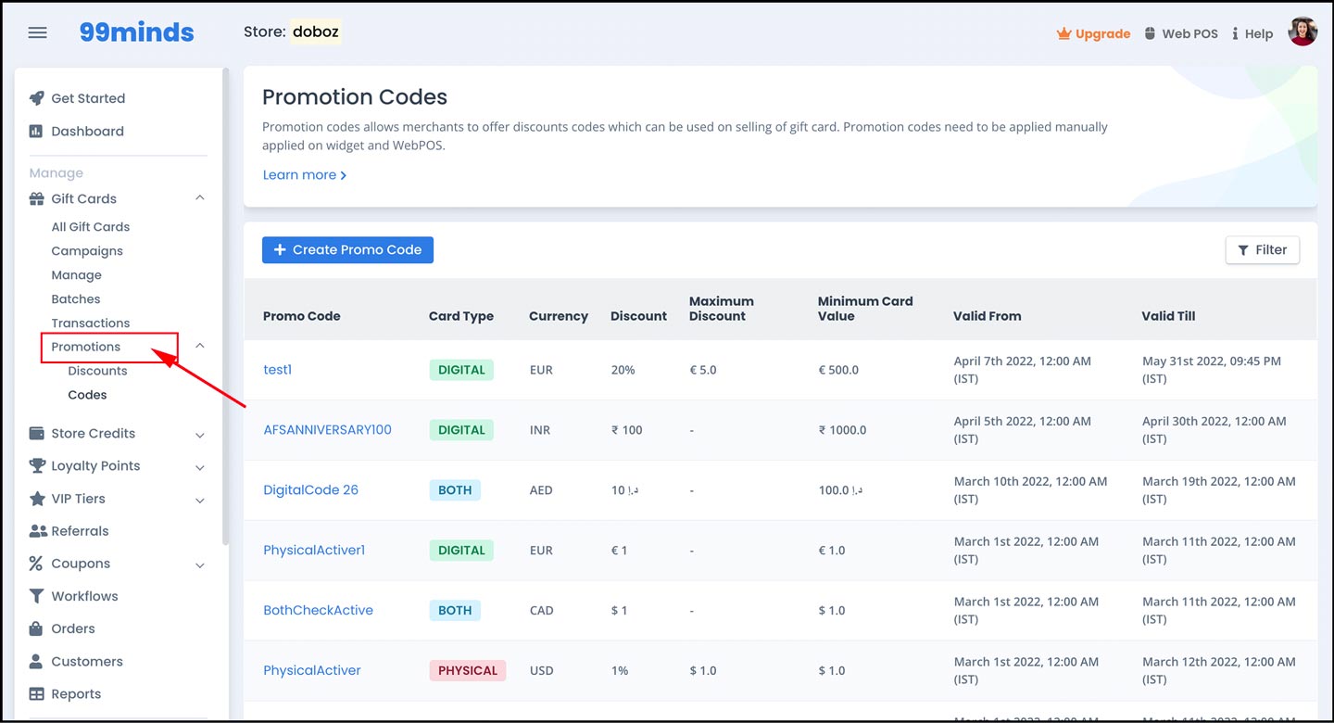Open All Gift Cards
Image resolution: width=1334 pixels, height=723 pixels.
pos(90,226)
